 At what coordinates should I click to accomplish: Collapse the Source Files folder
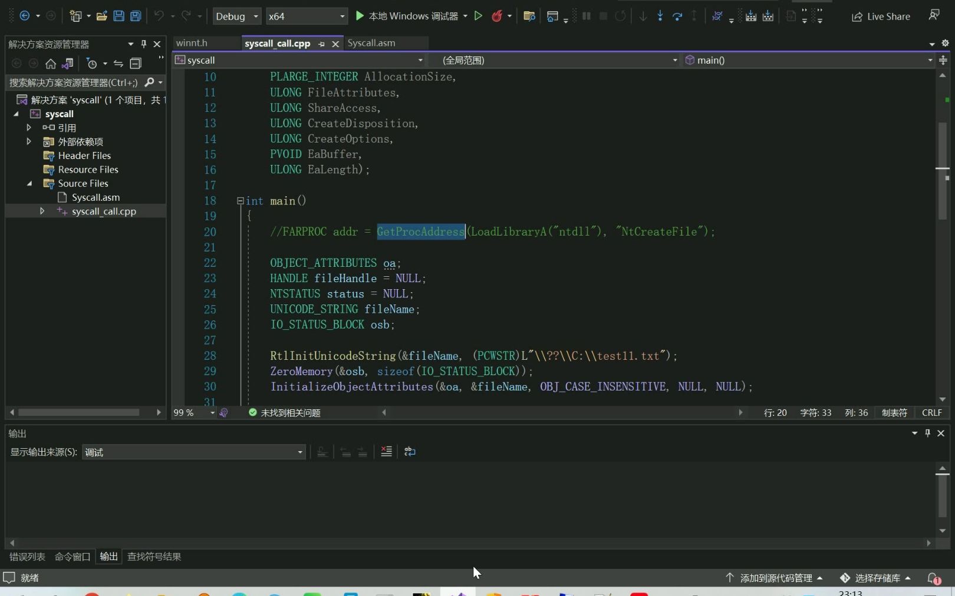(x=29, y=183)
